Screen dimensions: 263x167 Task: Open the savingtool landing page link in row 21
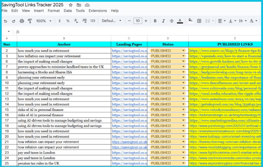point(129,142)
